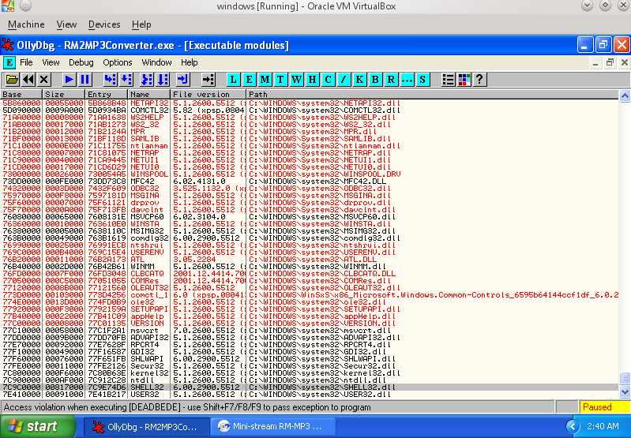Image resolution: width=631 pixels, height=438 pixels.
Task: Sort modules by Entry column header
Action: [x=107, y=95]
